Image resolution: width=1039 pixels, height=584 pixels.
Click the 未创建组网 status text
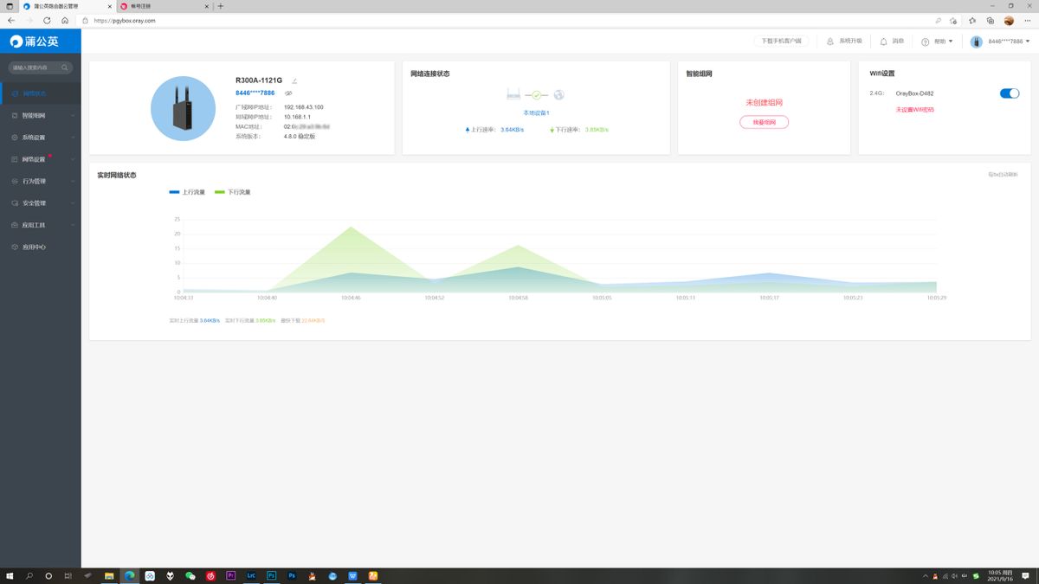(764, 102)
